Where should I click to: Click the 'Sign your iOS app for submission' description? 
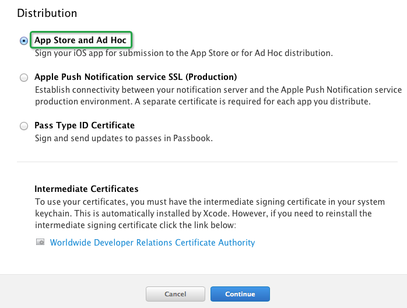(x=184, y=53)
